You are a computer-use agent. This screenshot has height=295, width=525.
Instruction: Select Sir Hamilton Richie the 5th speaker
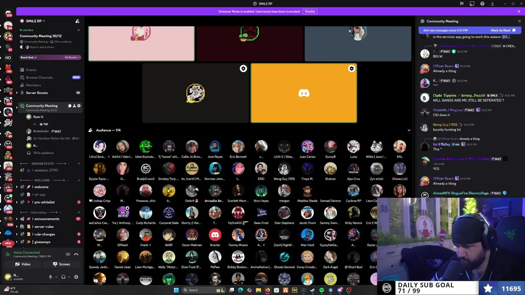coord(51,138)
